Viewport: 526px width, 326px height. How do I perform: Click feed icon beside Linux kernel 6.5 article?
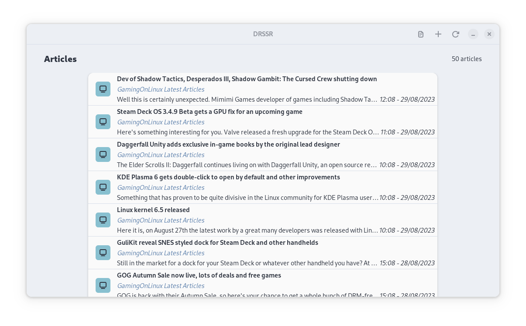103,220
